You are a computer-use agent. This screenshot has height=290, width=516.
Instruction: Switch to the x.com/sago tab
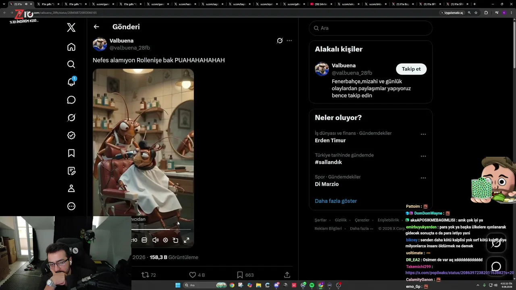(x=212, y=4)
